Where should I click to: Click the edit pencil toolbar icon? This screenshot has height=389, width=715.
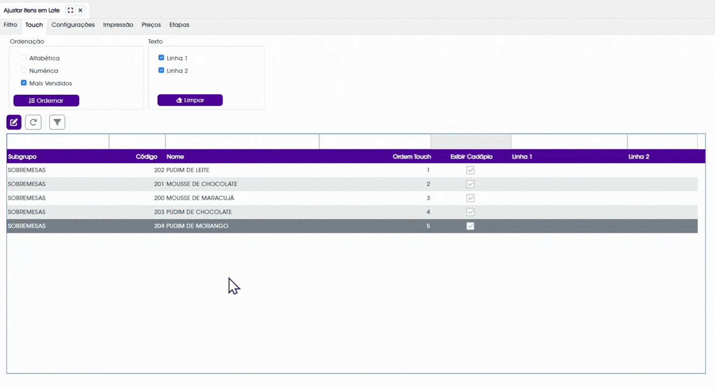coord(14,122)
